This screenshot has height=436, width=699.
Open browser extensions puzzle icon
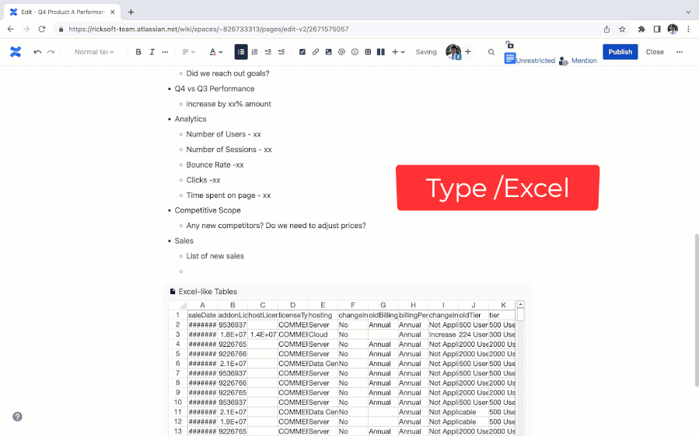point(641,29)
